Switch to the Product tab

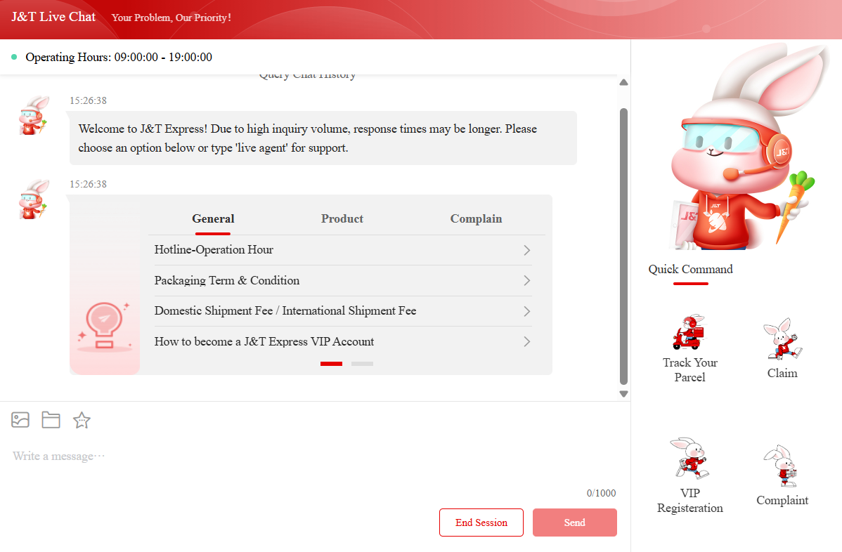tap(342, 219)
